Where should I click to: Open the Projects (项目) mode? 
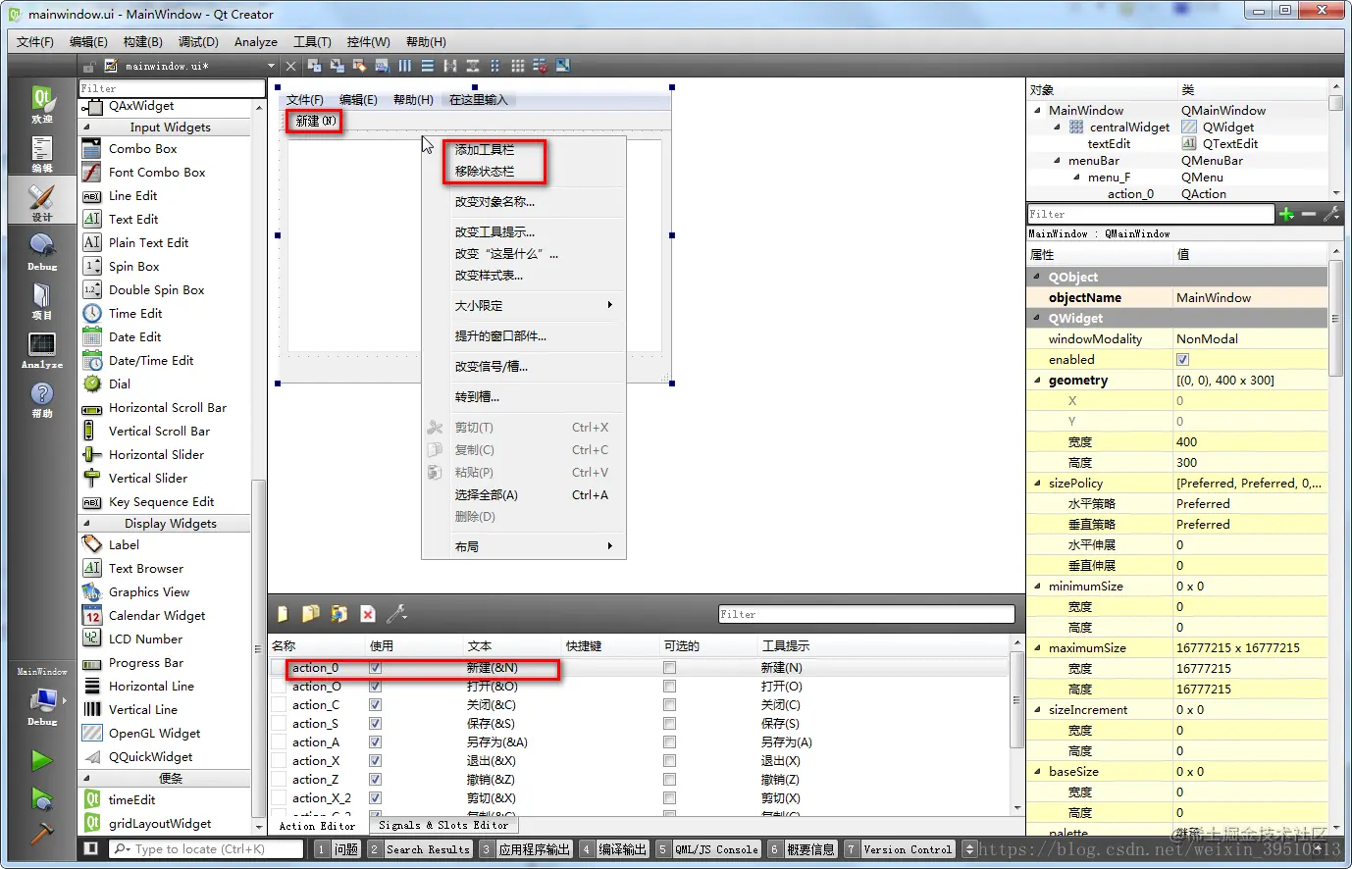41,300
